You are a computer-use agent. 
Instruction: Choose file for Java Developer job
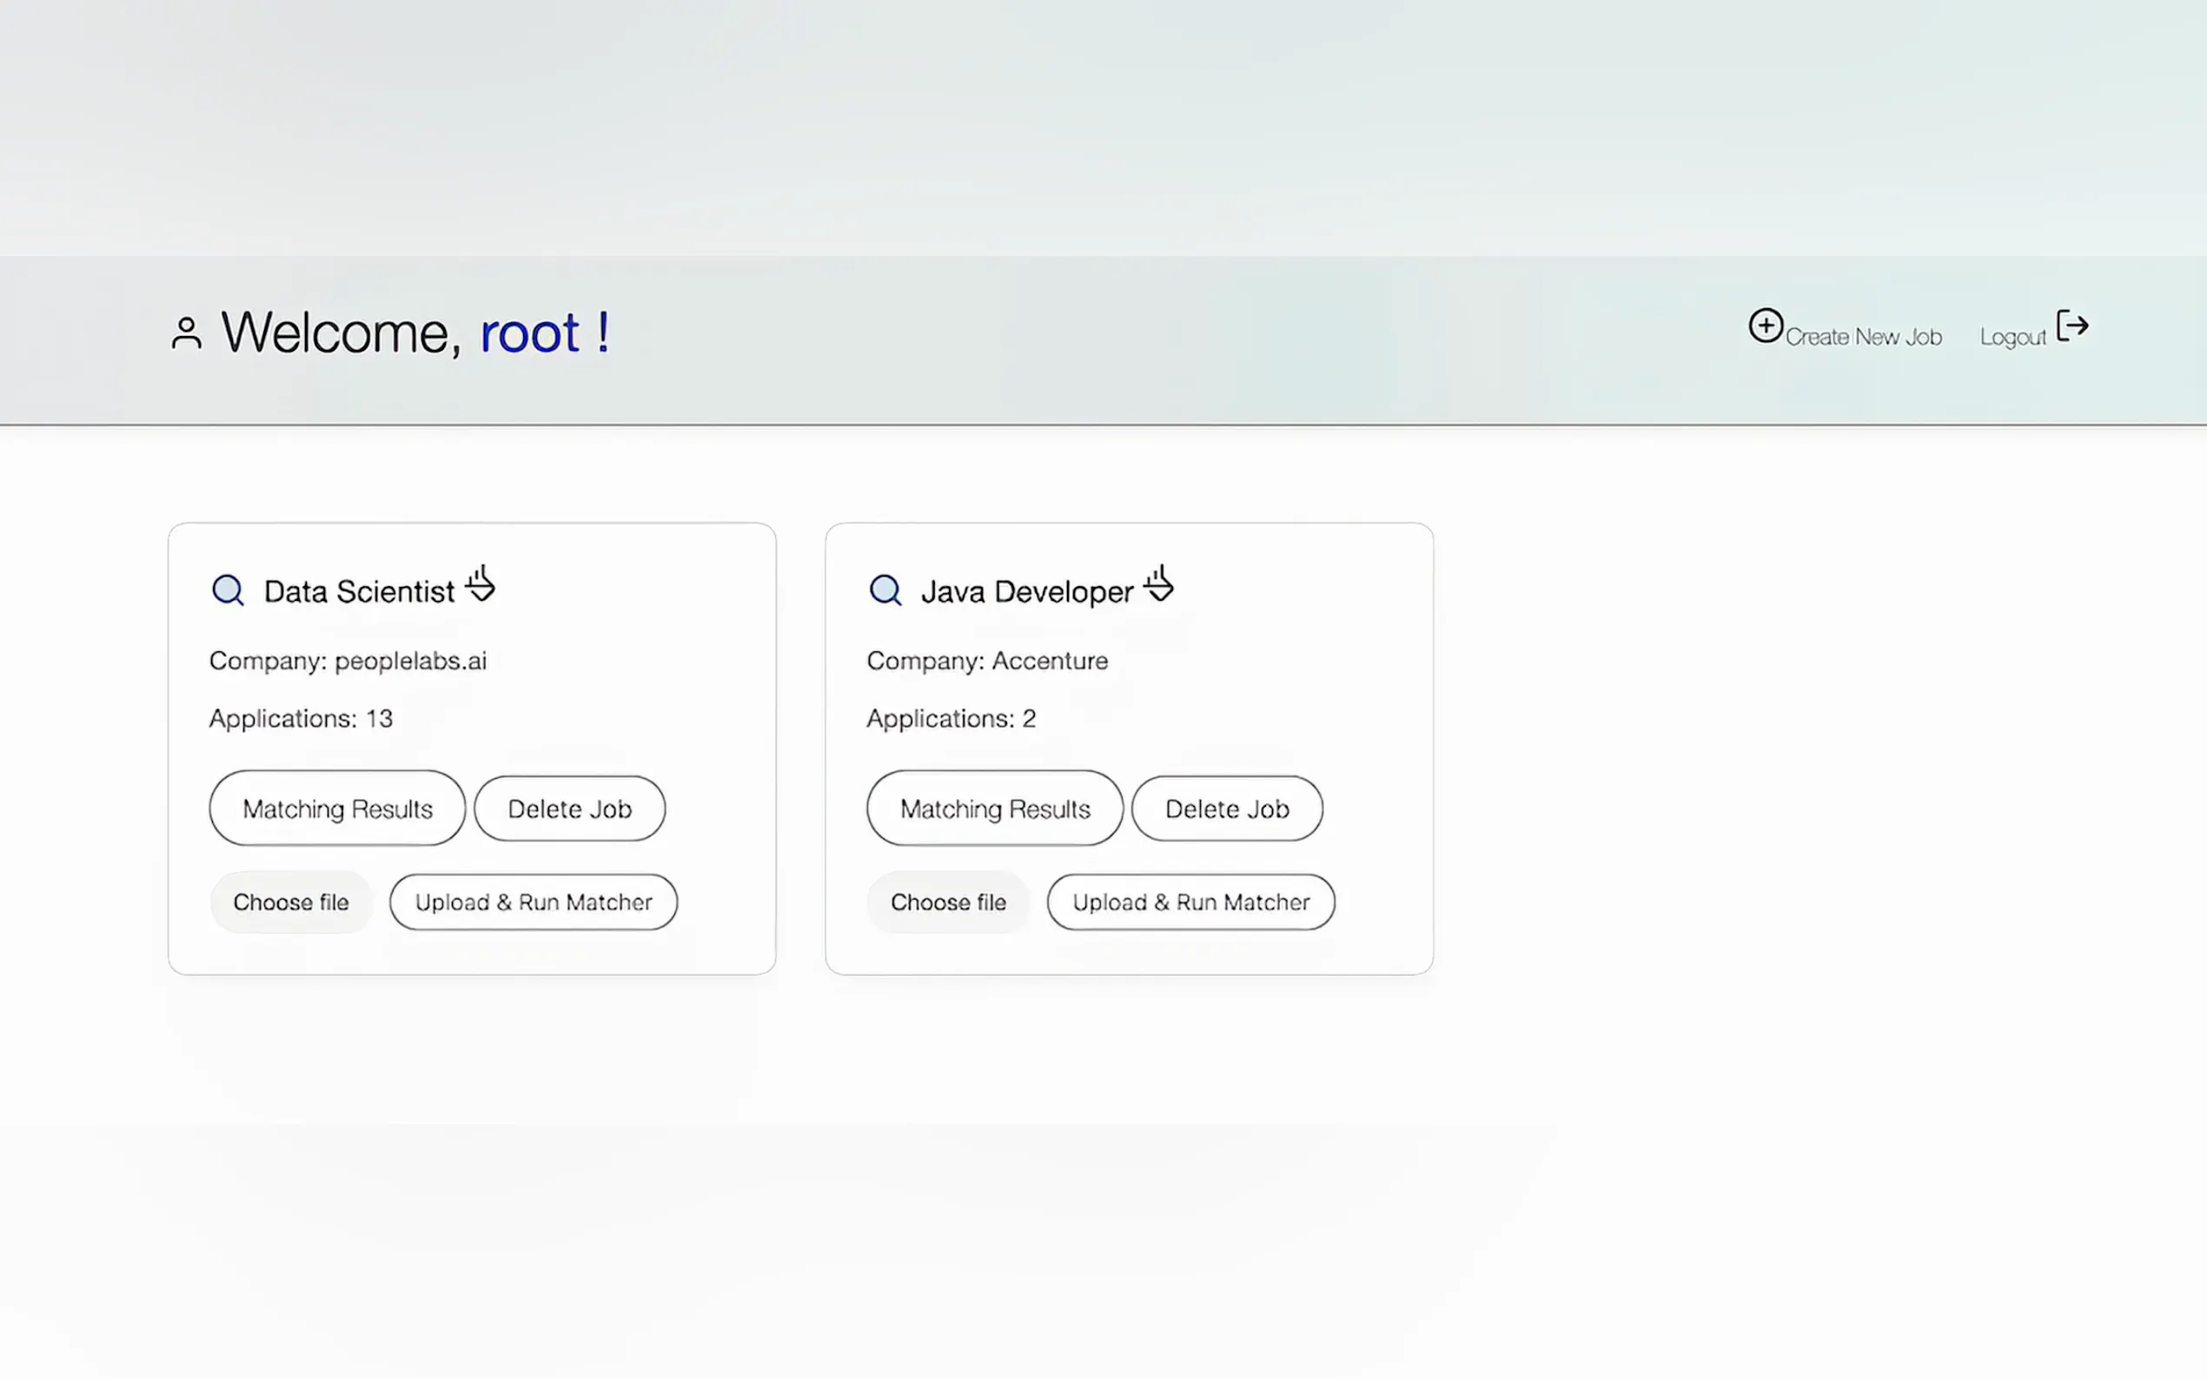click(x=948, y=902)
